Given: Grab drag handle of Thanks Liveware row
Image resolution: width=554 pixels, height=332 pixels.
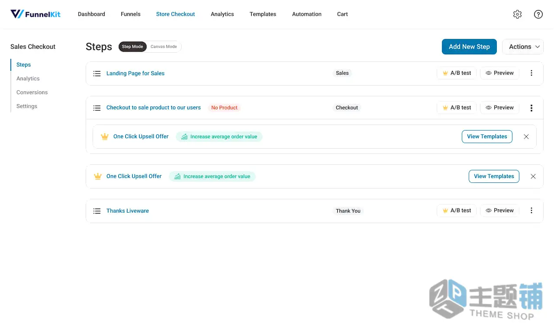Looking at the screenshot, I should pyautogui.click(x=97, y=211).
